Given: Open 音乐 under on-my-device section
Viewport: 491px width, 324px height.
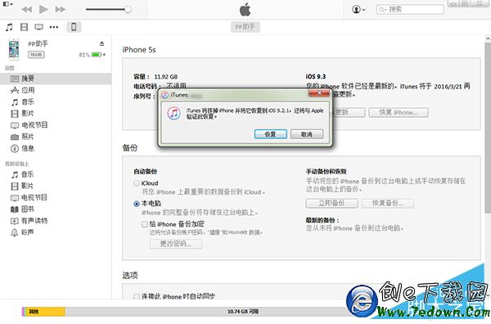Looking at the screenshot, I should point(56,174).
